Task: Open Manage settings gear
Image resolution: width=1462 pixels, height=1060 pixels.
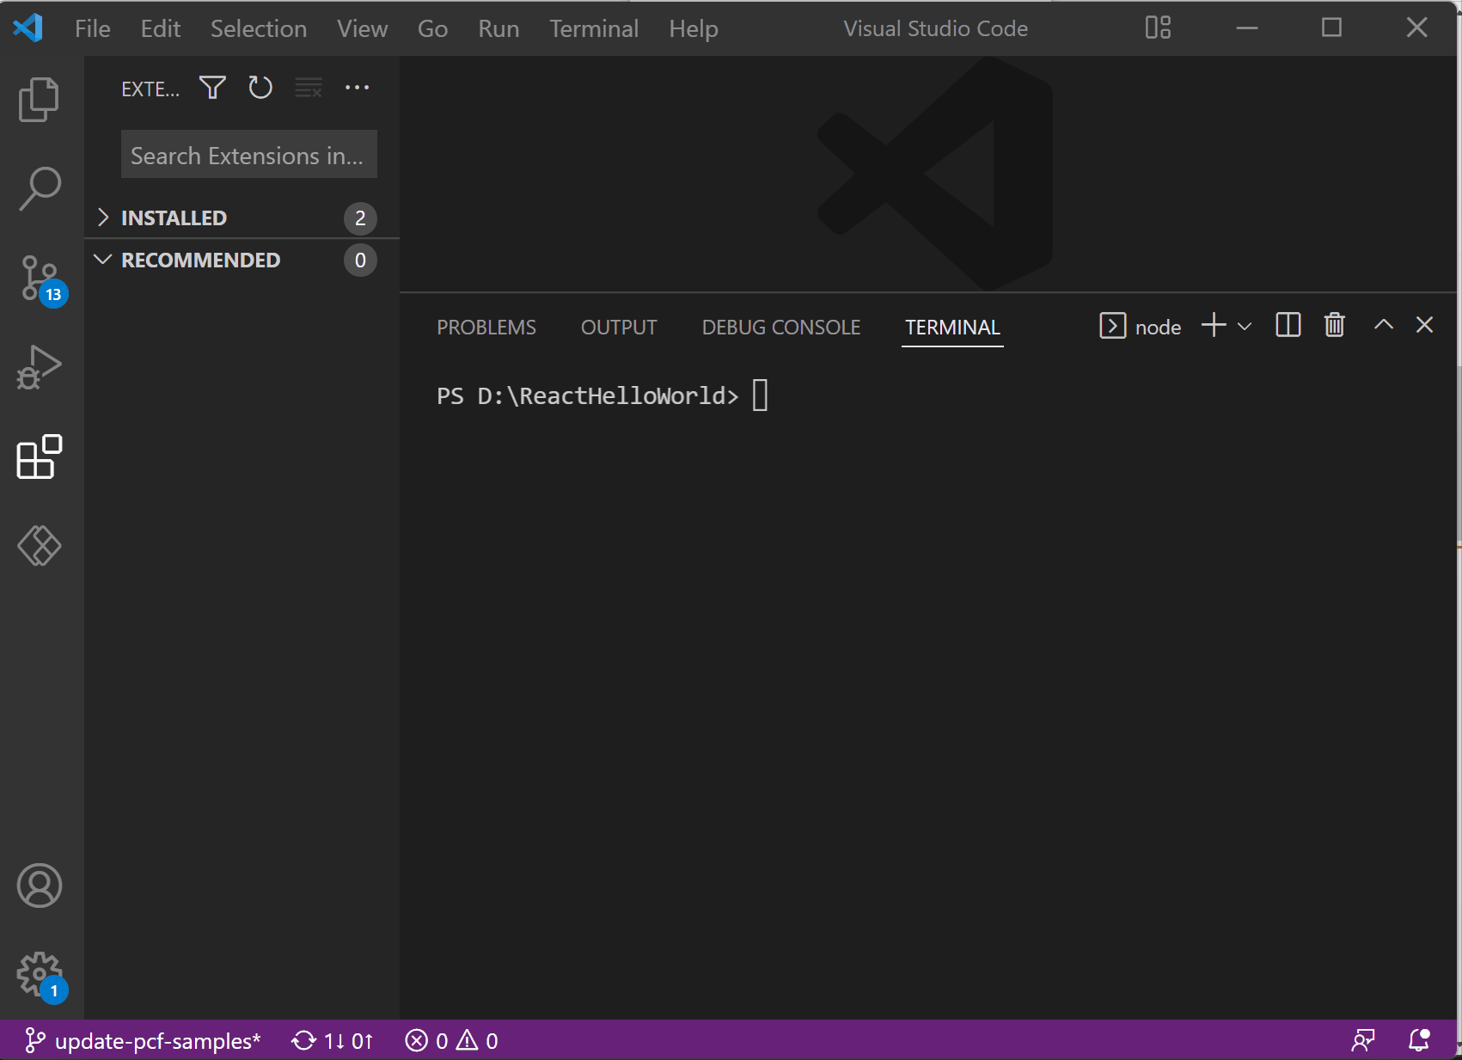Action: tap(39, 976)
